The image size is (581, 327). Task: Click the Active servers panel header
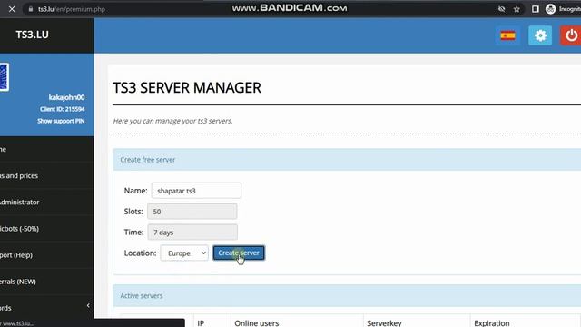click(347, 296)
